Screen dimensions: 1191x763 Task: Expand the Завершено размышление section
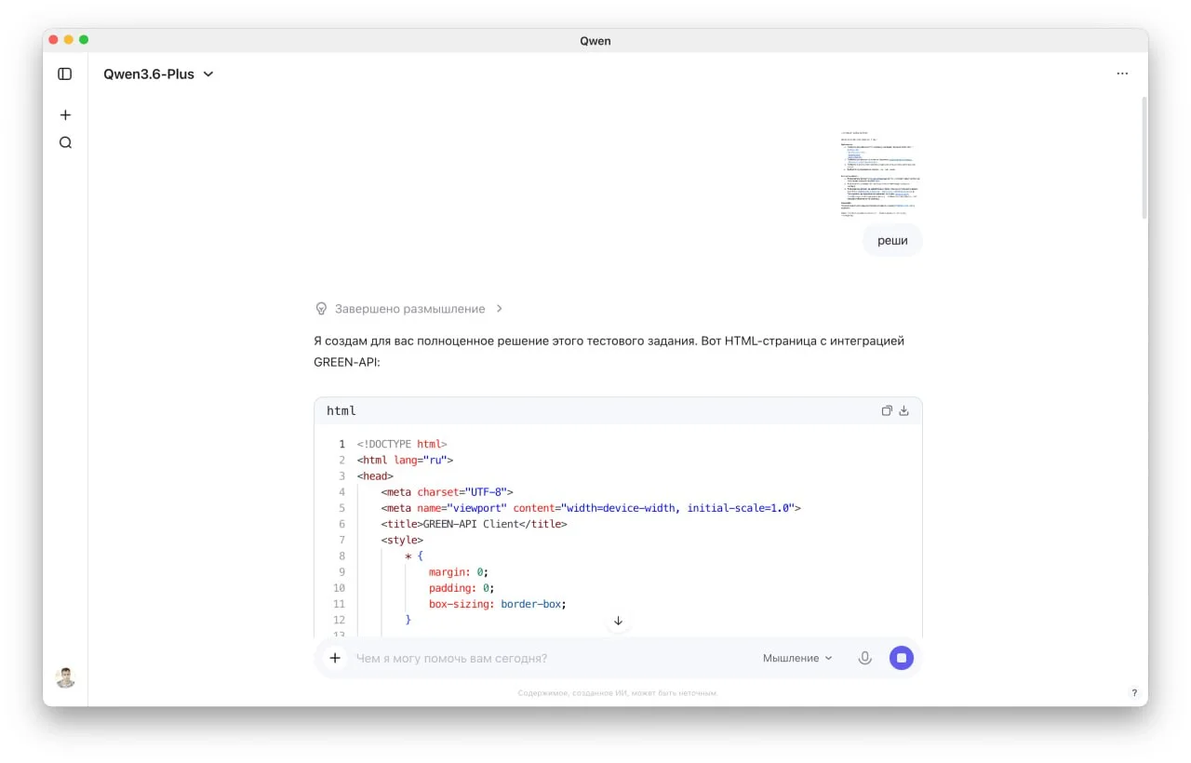coord(409,309)
